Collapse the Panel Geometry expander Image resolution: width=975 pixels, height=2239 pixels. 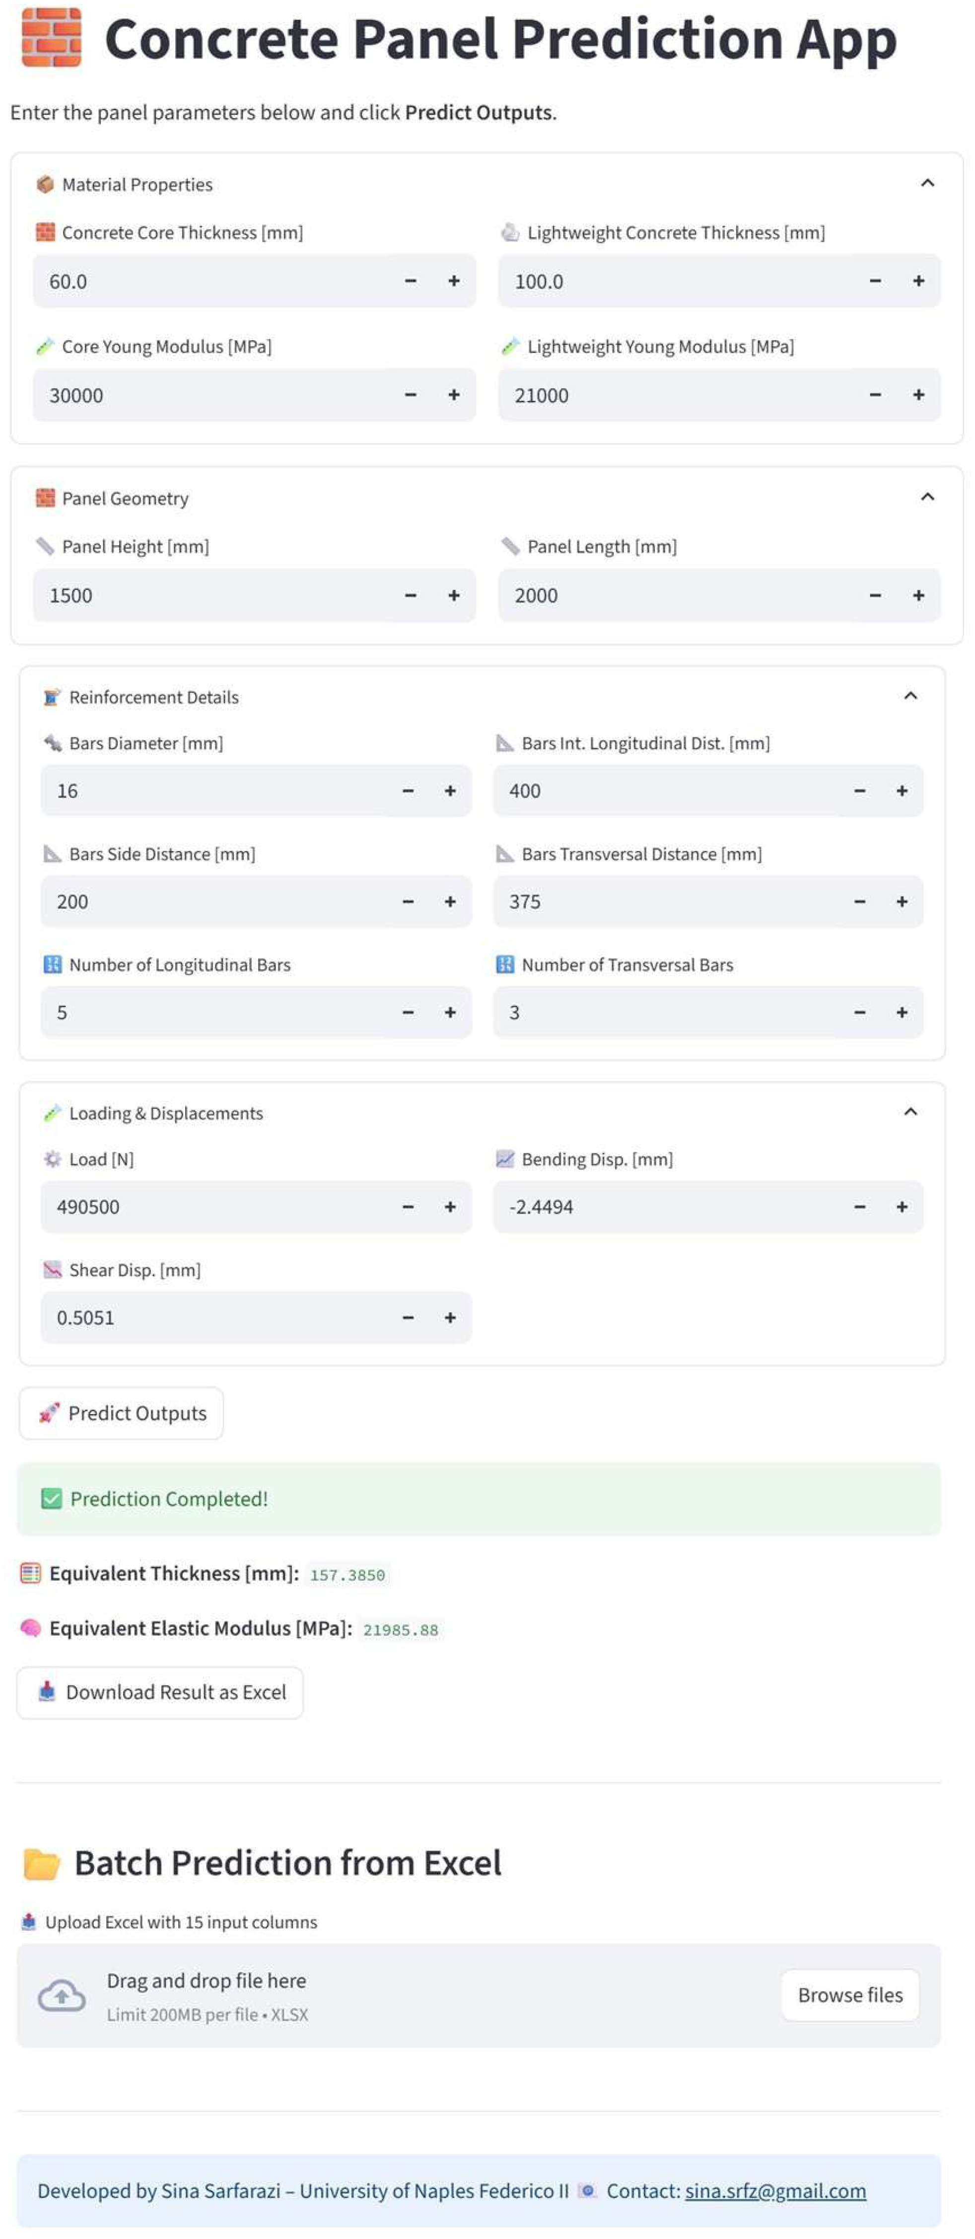(927, 497)
